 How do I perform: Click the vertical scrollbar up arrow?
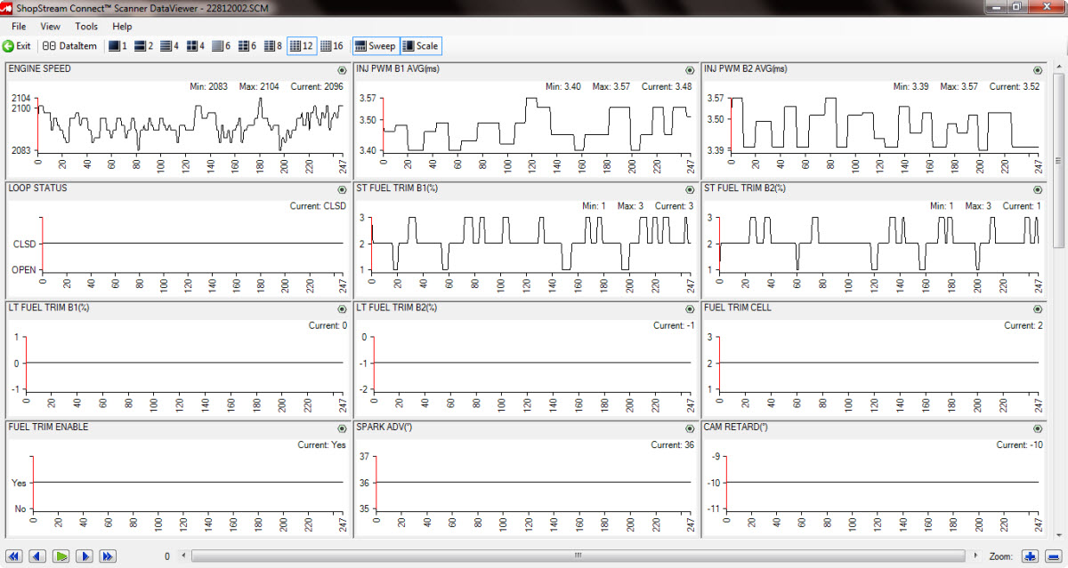[1060, 66]
